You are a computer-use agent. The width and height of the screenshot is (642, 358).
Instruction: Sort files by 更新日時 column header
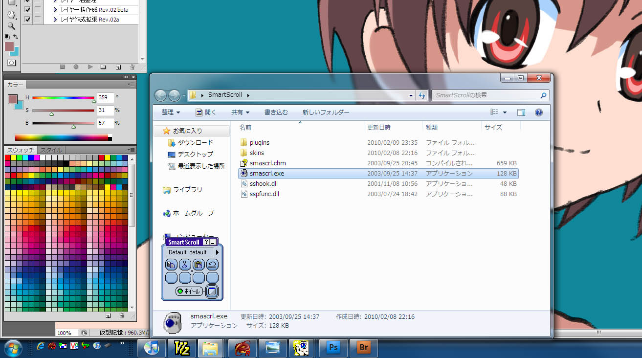(x=379, y=127)
